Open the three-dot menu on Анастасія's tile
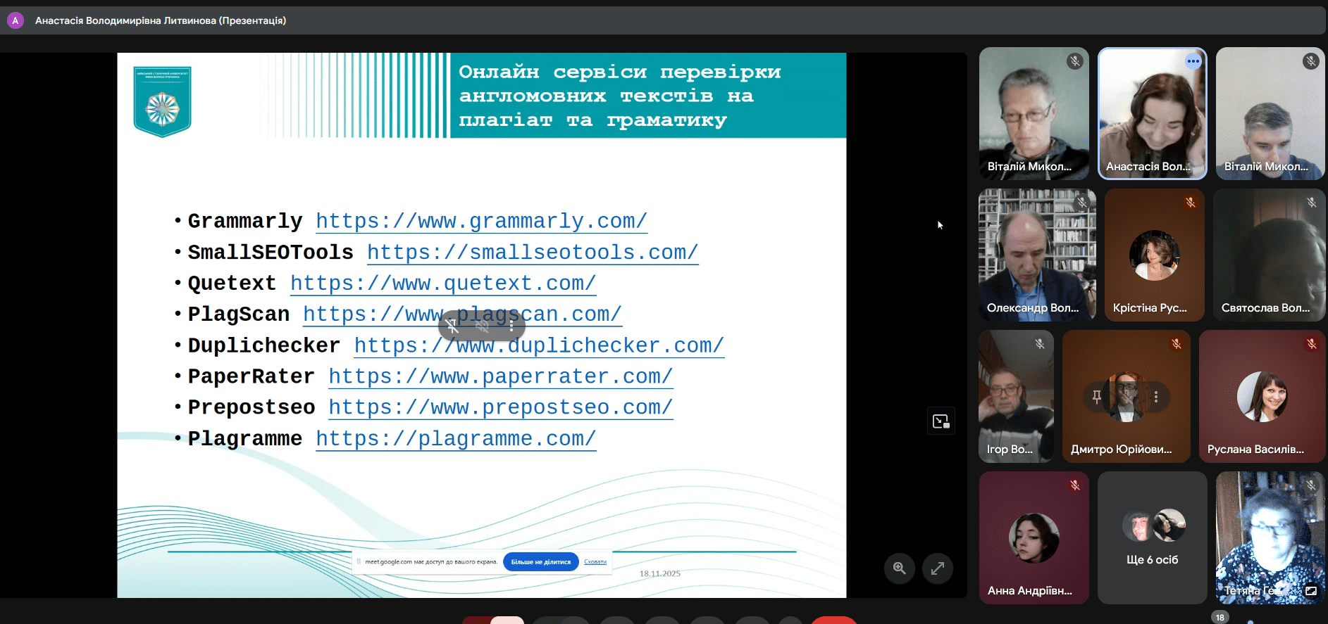Image resolution: width=1328 pixels, height=624 pixels. tap(1193, 61)
